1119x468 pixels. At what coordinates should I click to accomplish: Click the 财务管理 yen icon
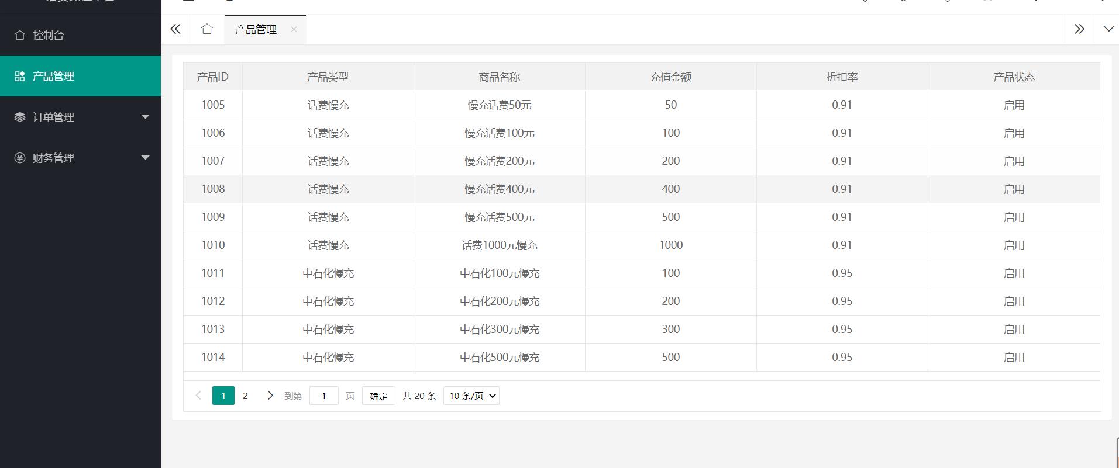pyautogui.click(x=20, y=158)
